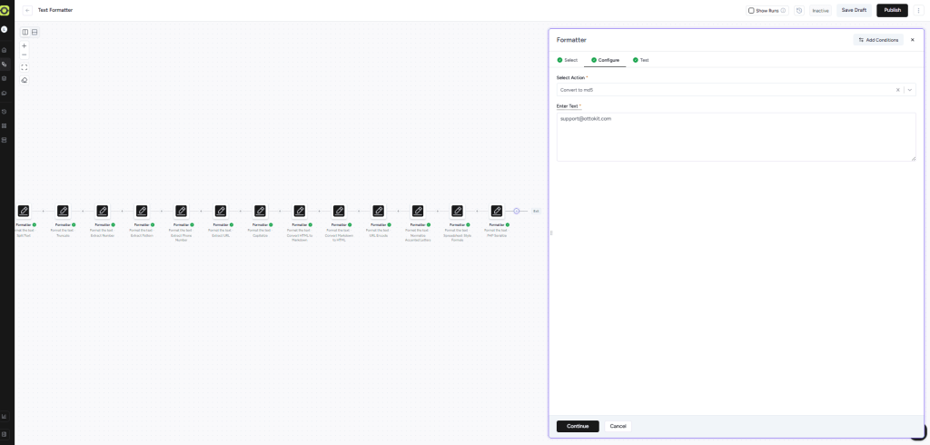
Task: Open the run history clock icon
Action: point(798,10)
